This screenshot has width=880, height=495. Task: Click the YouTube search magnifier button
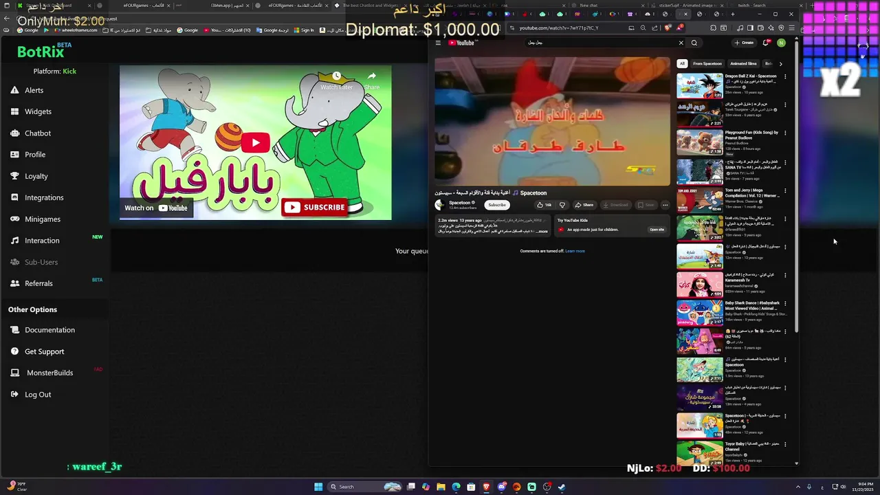[x=694, y=43]
